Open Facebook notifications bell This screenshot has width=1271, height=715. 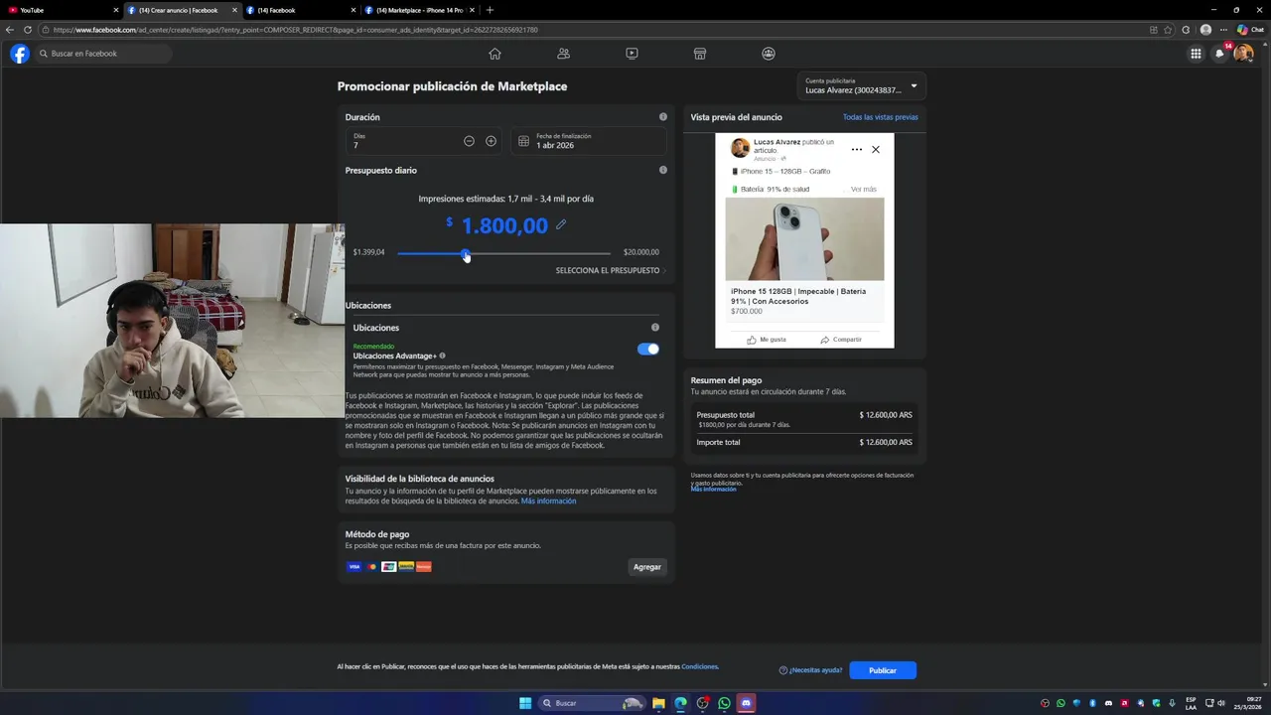[x=1219, y=54]
